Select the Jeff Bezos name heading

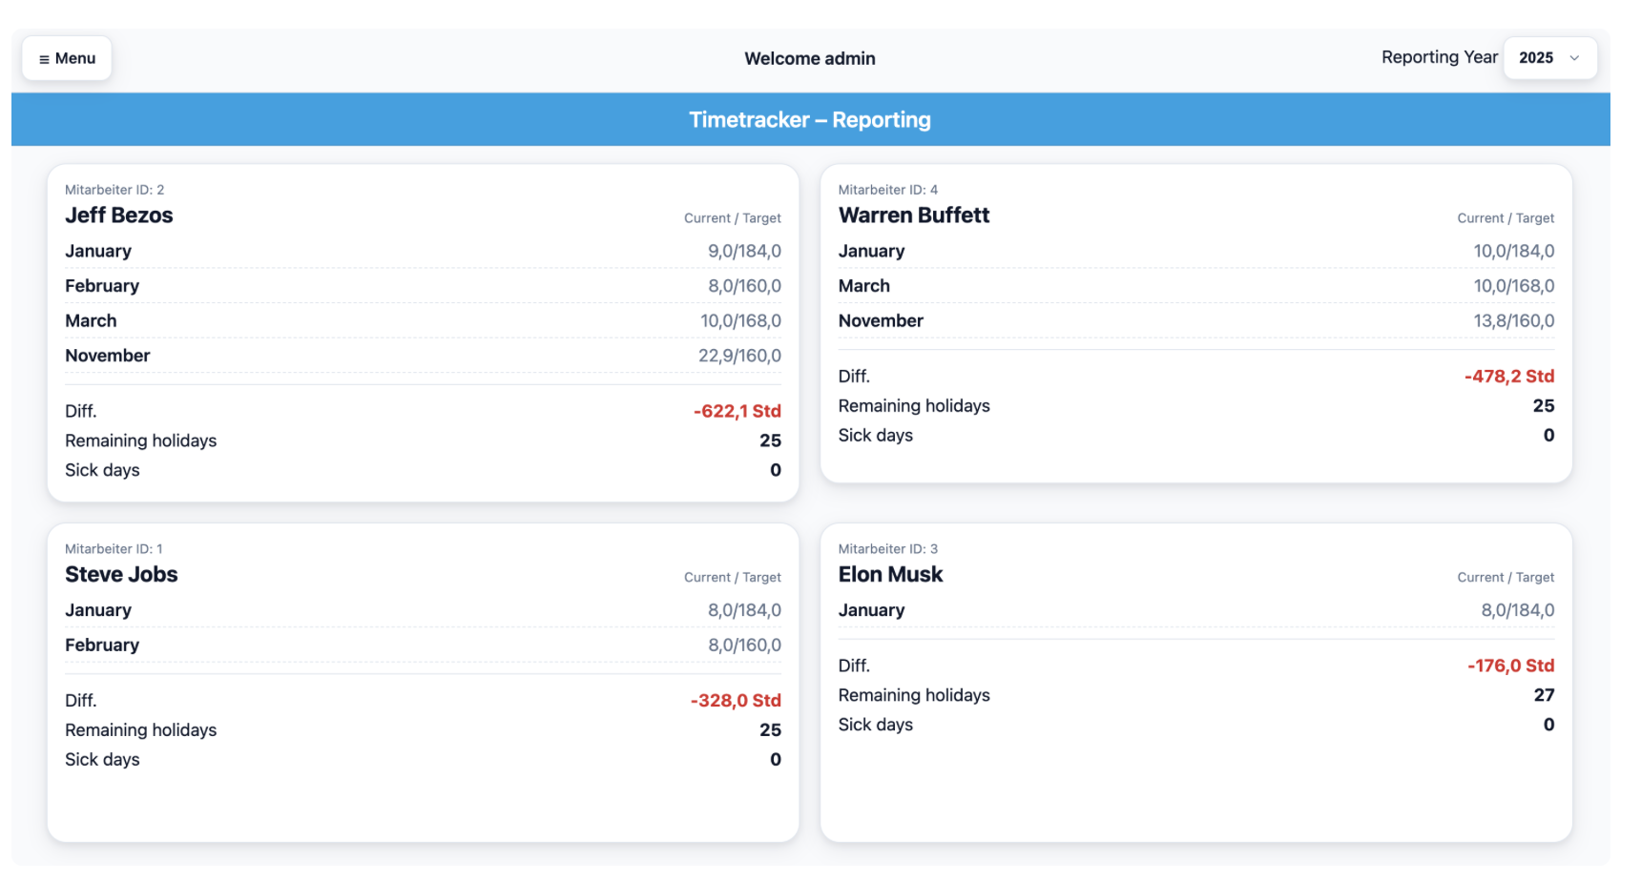click(119, 215)
